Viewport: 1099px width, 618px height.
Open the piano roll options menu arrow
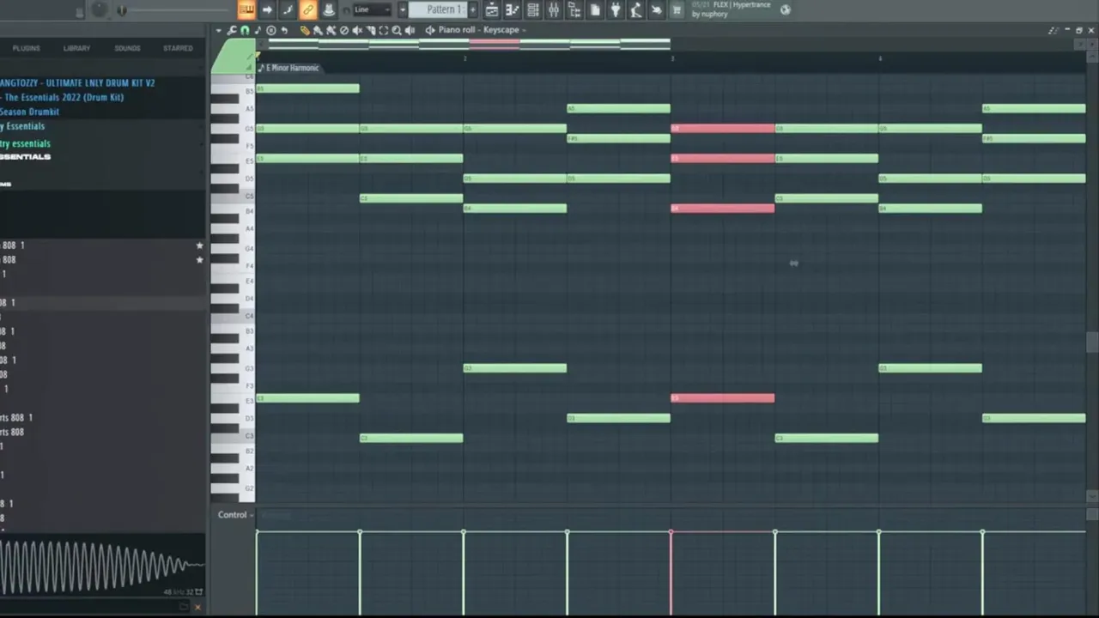219,30
